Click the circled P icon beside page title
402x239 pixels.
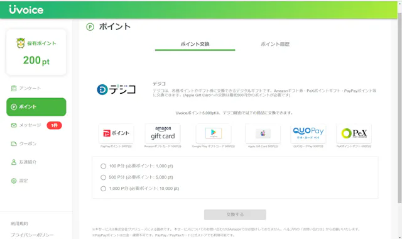click(90, 26)
